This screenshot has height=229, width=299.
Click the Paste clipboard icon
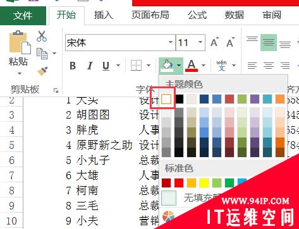(x=20, y=42)
